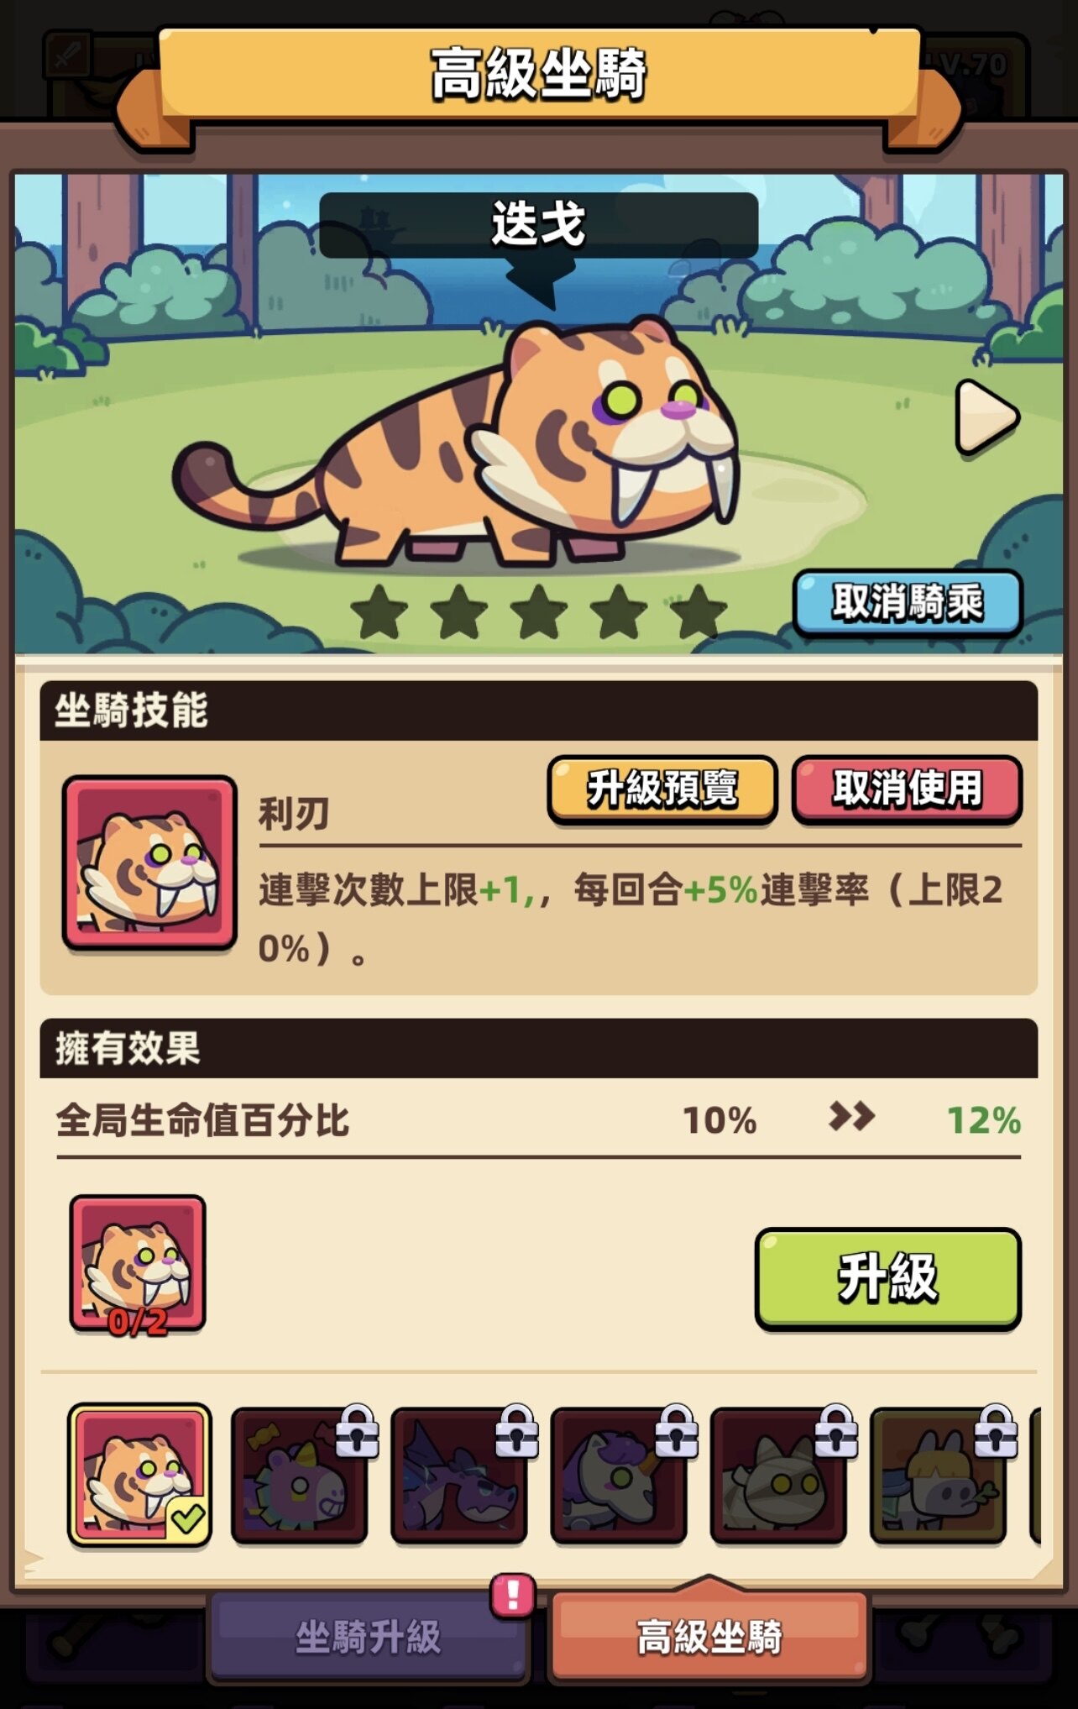
Task: Tap the 迭戈 mount name label
Action: (538, 224)
